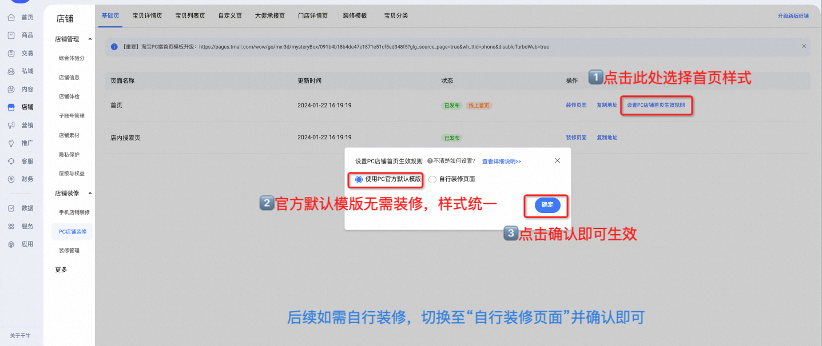Open 应用 cube icon
The height and width of the screenshot is (346, 822).
click(11, 244)
